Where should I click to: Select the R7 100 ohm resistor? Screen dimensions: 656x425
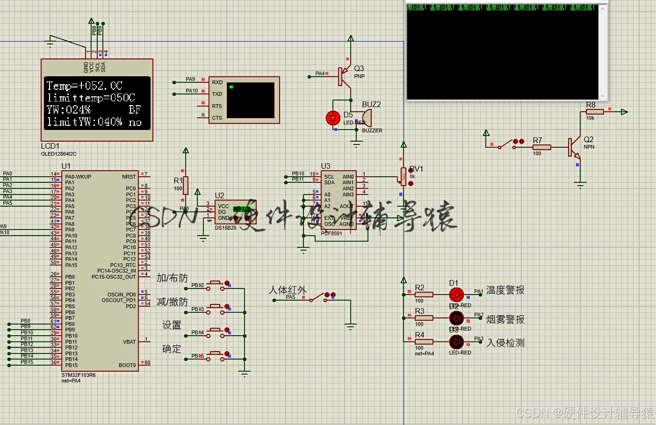(x=542, y=147)
